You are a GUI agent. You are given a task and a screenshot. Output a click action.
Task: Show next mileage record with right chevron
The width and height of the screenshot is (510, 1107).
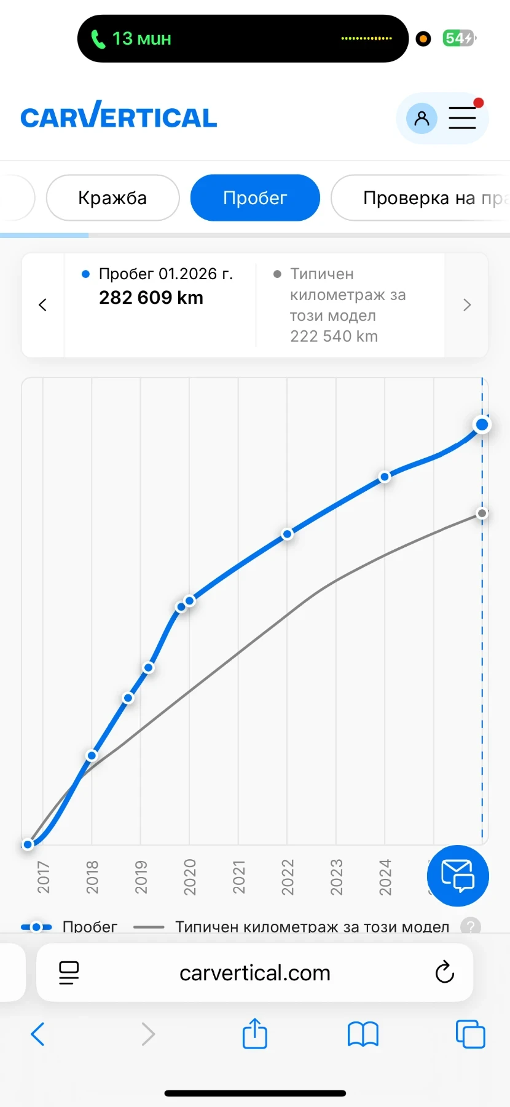pos(467,305)
